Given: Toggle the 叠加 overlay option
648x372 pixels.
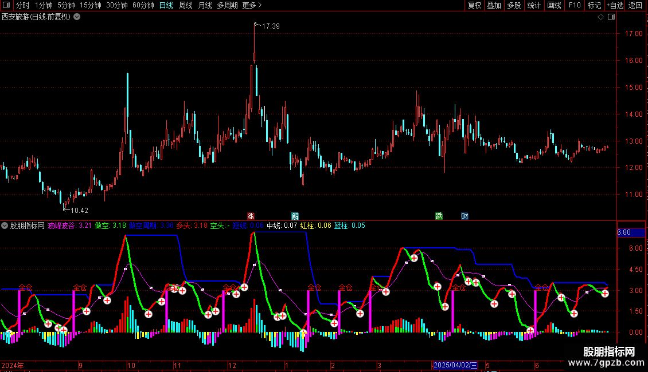Looking at the screenshot, I should (494, 5).
